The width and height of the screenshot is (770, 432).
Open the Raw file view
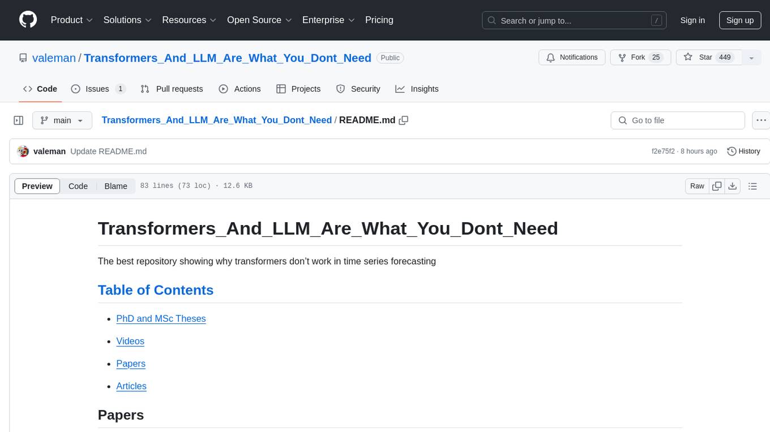point(697,186)
